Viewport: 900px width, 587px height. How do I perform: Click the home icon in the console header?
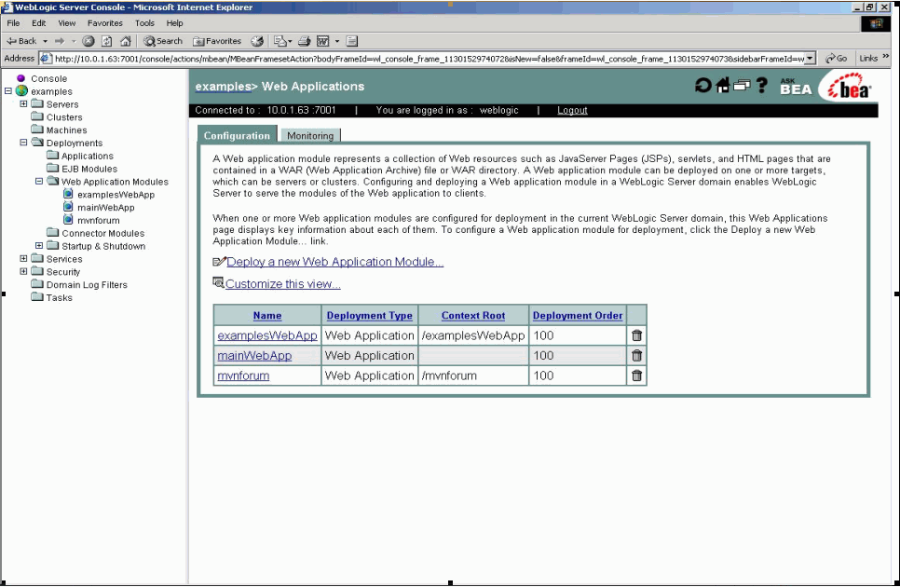coord(722,85)
